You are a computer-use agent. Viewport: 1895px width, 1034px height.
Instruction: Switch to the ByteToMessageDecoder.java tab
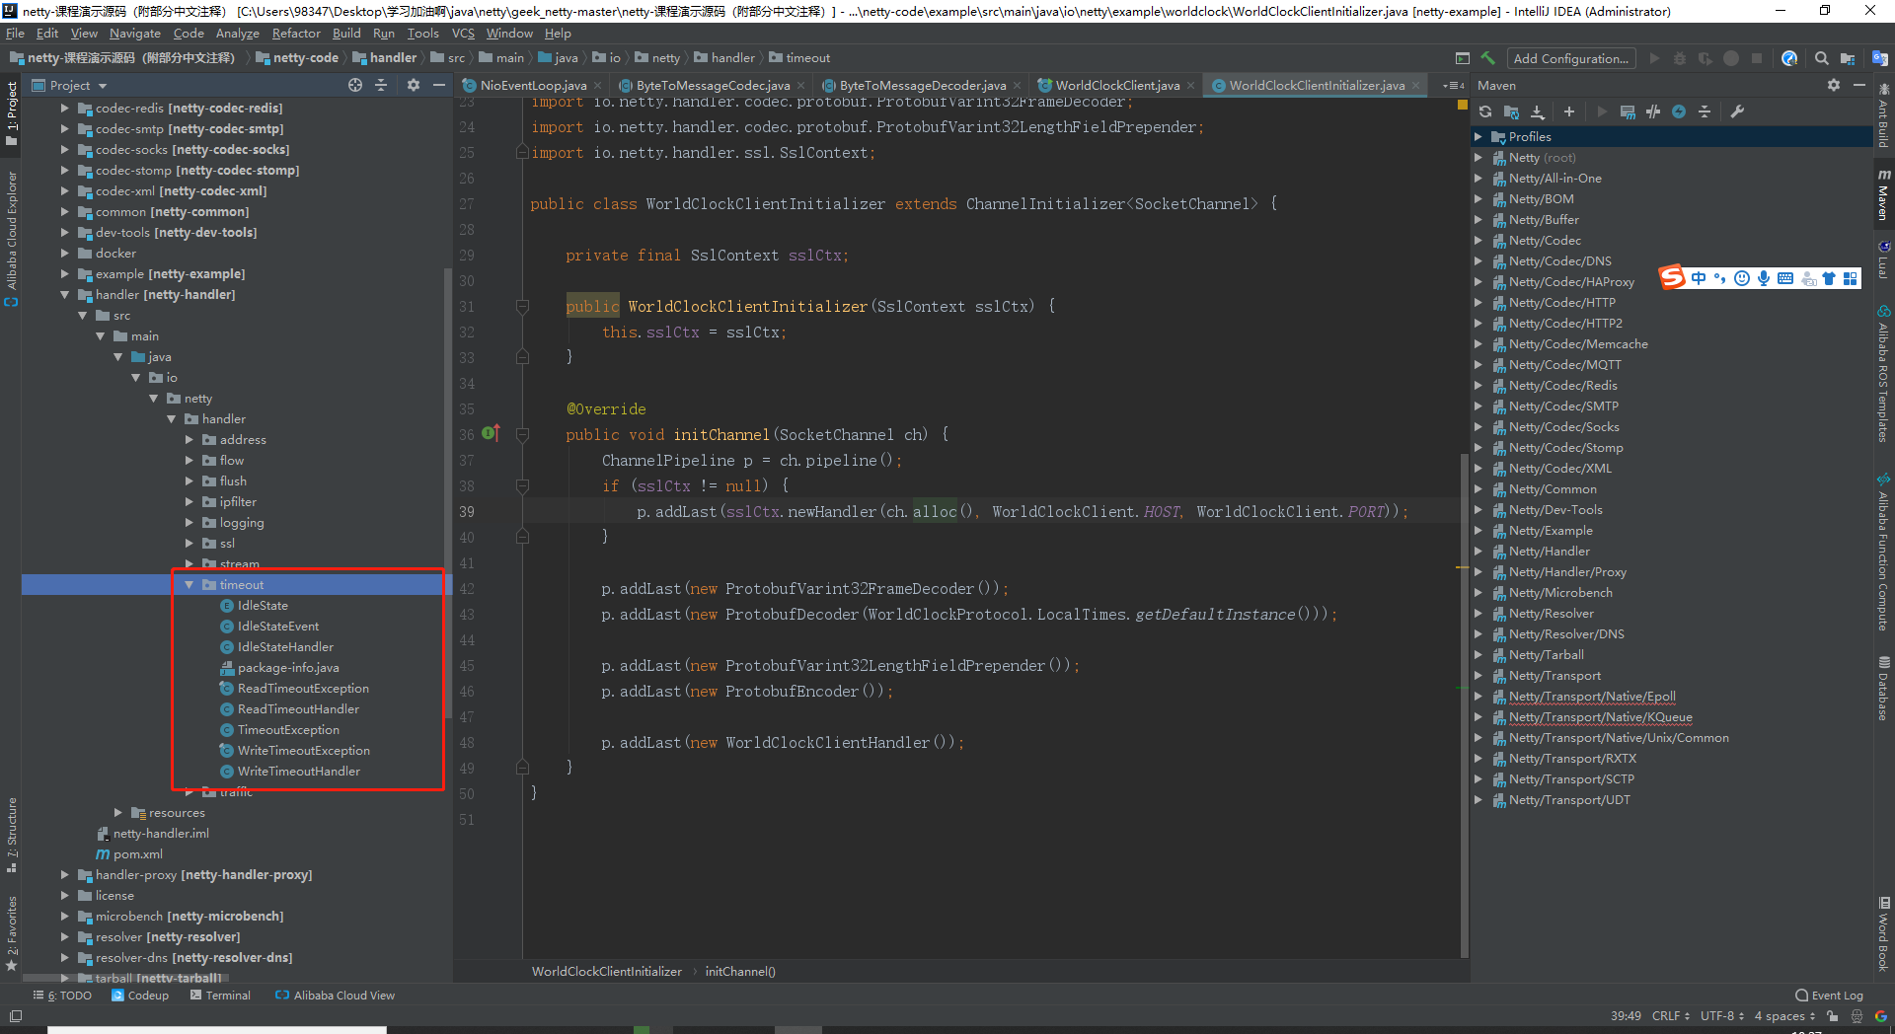pos(923,86)
